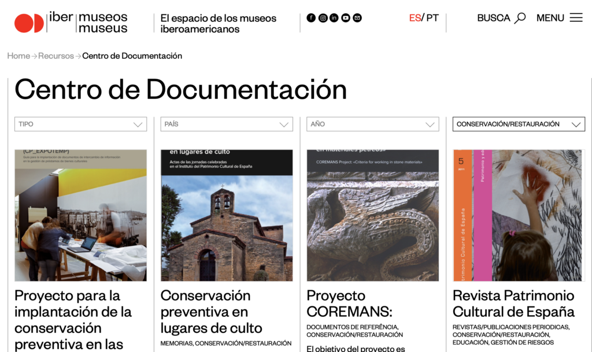Screen dimensions: 592x352
Task: Click 'EDUCACIÓN, GESTIÓN DE RIESGOS' tag text
Action: click(504, 342)
